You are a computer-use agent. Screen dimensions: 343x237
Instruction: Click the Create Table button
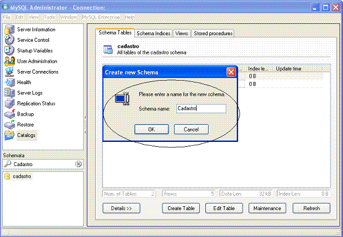coord(181,208)
